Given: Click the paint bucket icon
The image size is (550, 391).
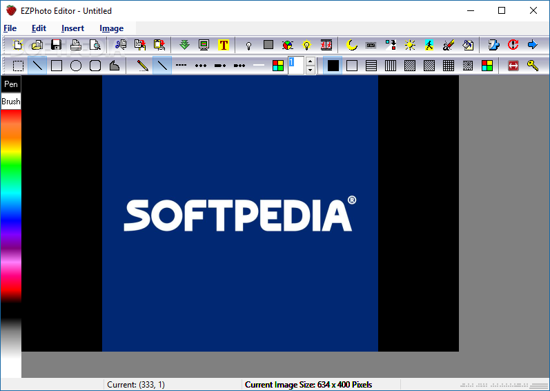Looking at the screenshot, I should pyautogui.click(x=468, y=45).
